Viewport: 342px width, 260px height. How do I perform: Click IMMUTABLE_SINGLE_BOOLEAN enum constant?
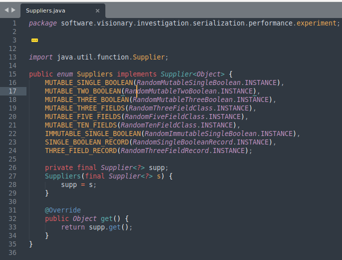click(x=93, y=133)
